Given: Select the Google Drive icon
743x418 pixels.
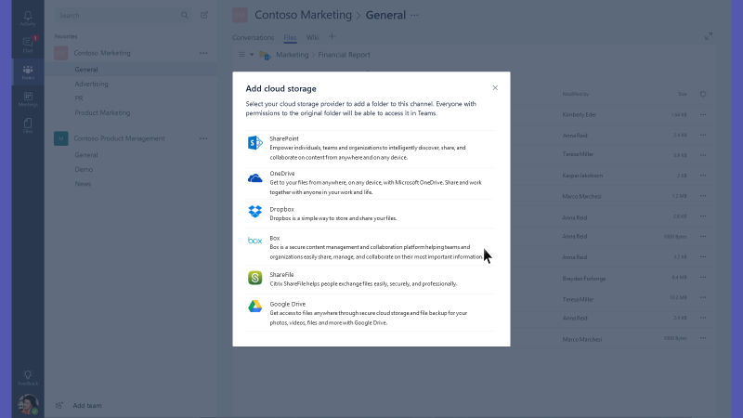Looking at the screenshot, I should pyautogui.click(x=255, y=307).
